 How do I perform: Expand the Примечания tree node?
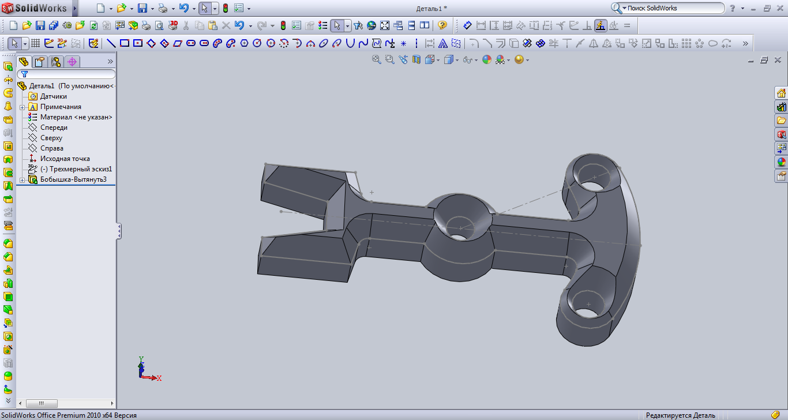coord(22,107)
